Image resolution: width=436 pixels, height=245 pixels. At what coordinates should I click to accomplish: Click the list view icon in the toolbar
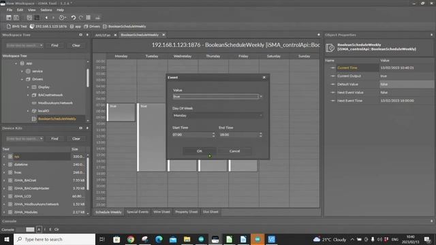point(88,18)
